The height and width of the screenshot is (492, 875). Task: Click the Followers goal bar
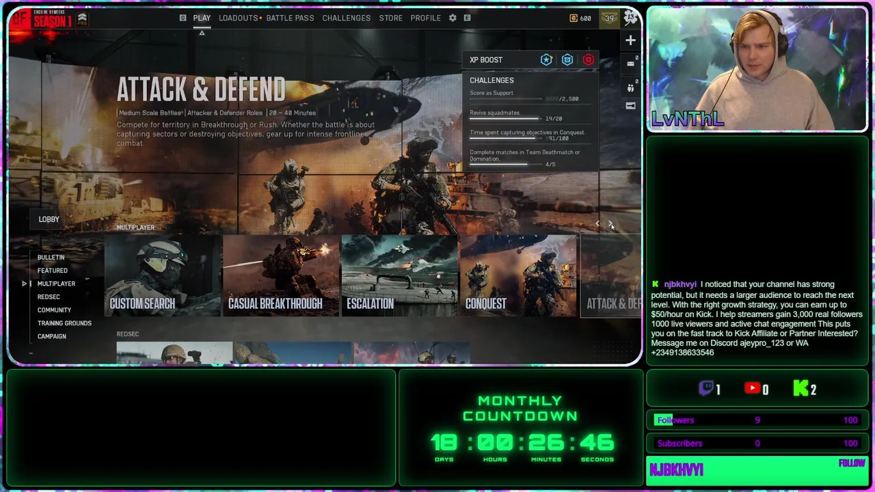[757, 420]
